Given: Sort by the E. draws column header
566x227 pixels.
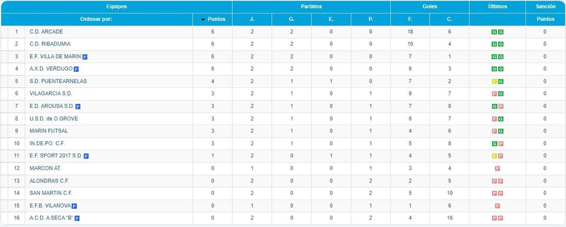Looking at the screenshot, I should click(x=331, y=19).
